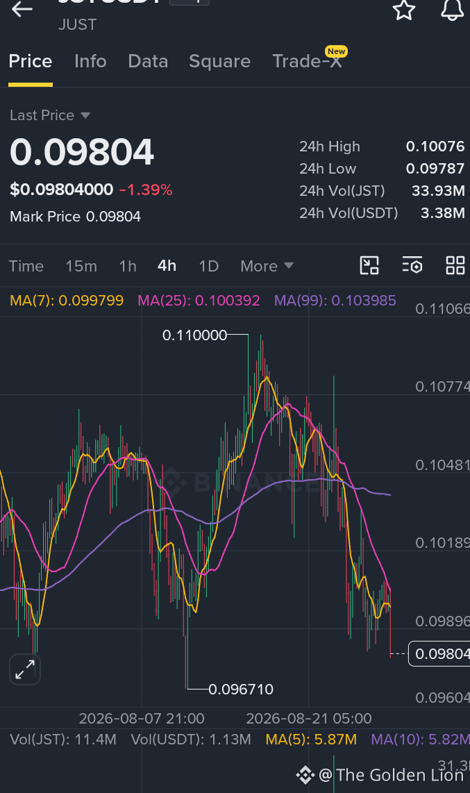This screenshot has height=793, width=470.
Task: Tap the back arrow icon
Action: 22,8
